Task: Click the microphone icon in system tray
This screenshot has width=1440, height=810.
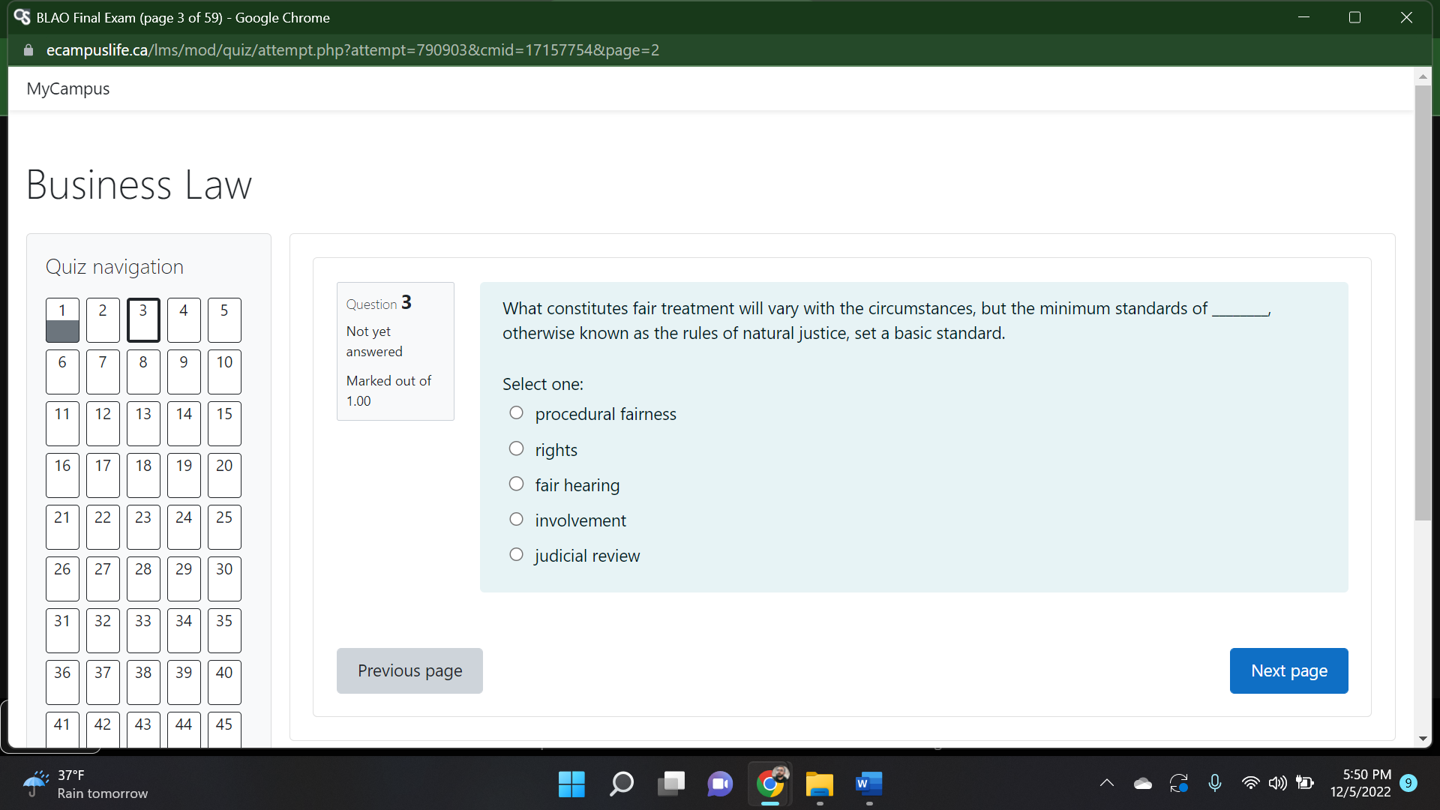Action: pos(1215,783)
